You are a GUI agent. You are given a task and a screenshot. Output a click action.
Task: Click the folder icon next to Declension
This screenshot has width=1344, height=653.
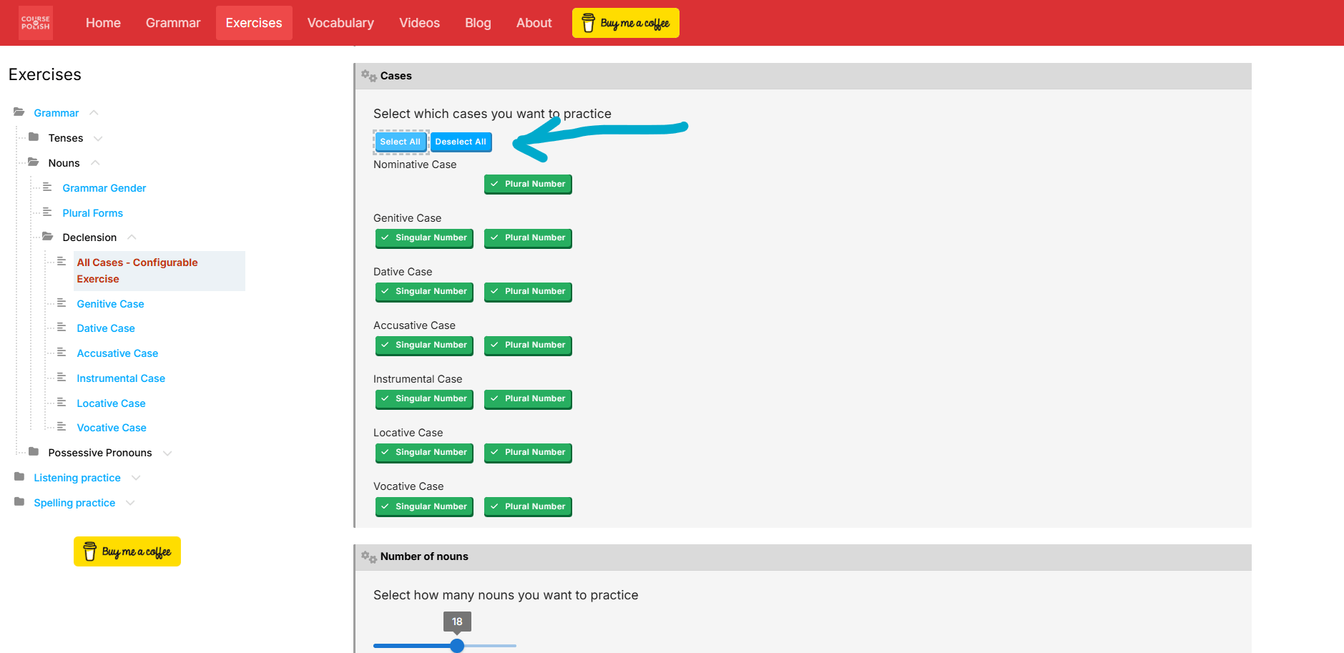click(x=47, y=237)
